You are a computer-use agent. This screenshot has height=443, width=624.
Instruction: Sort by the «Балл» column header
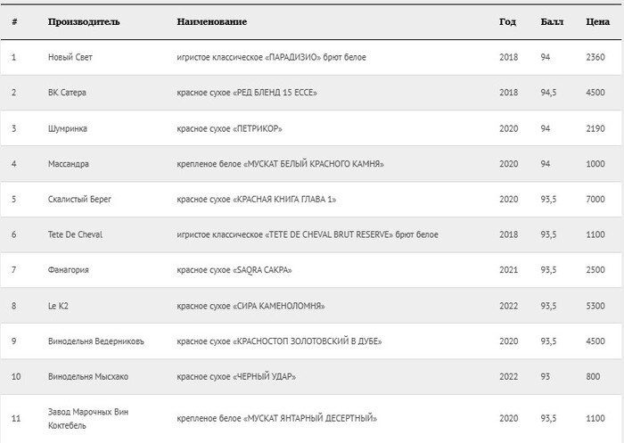552,21
